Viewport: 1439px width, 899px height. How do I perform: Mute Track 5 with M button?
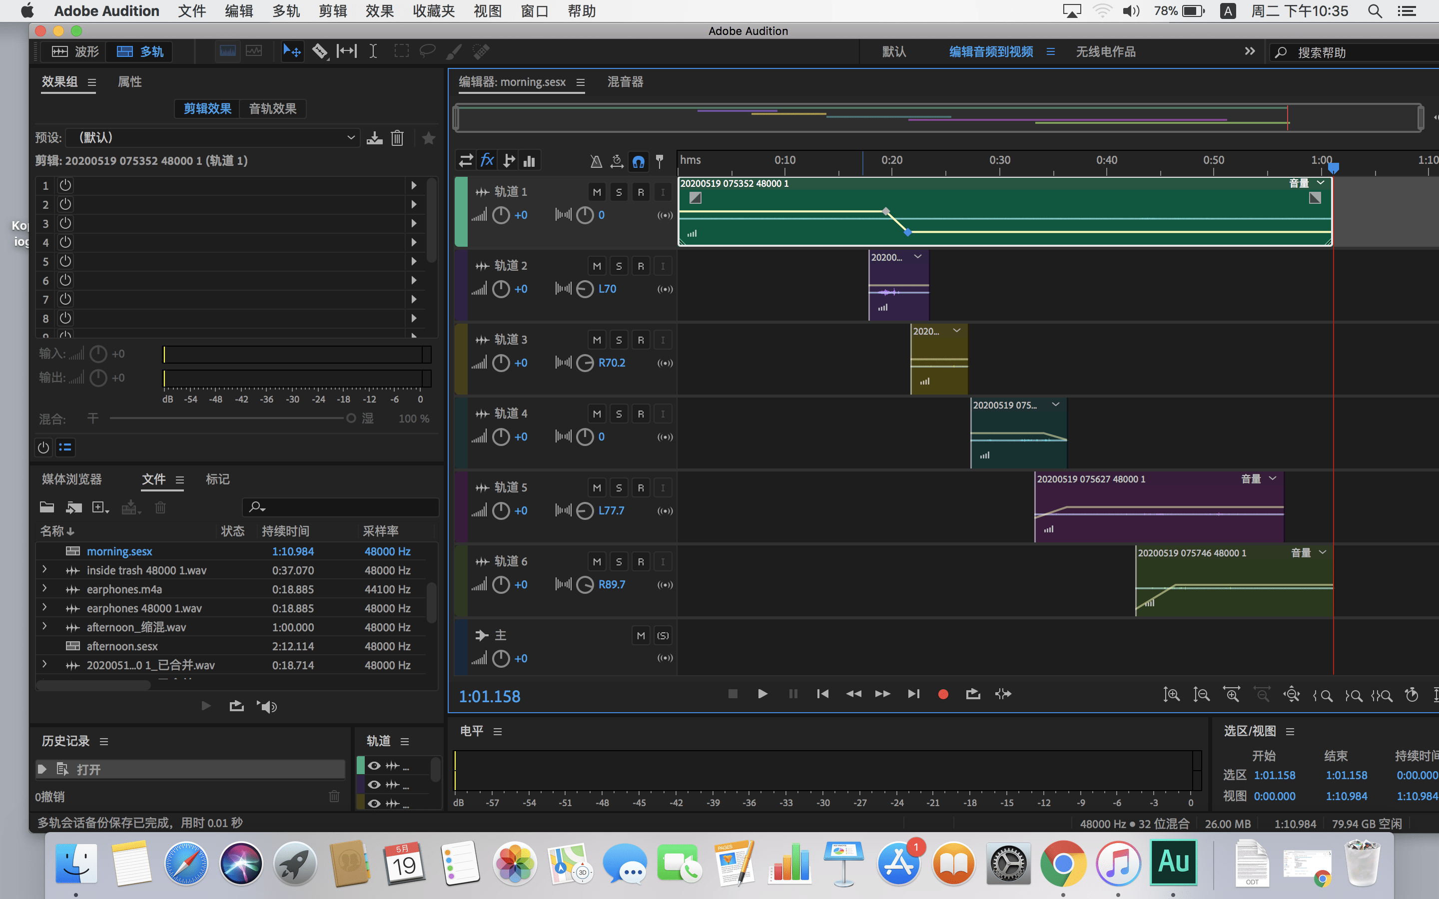point(597,487)
